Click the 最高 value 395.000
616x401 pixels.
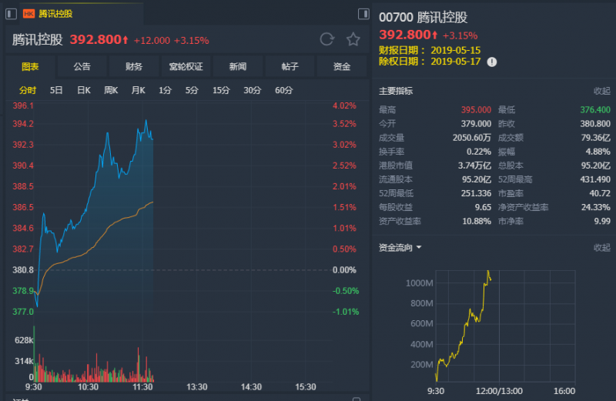tap(476, 110)
